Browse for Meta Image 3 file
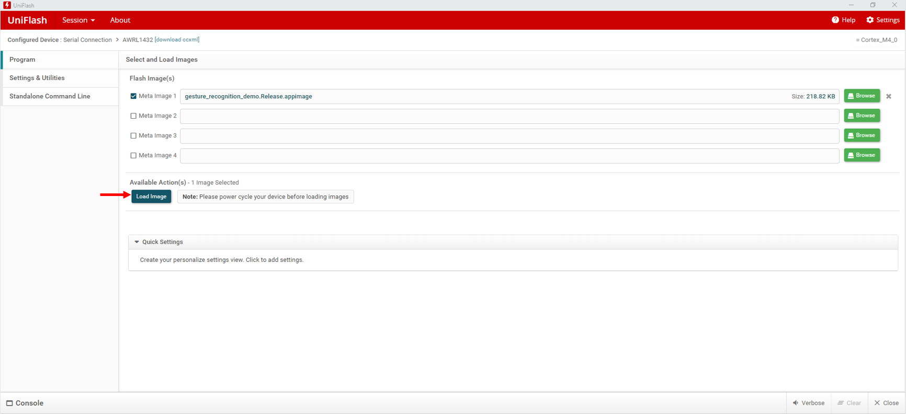 pos(862,135)
